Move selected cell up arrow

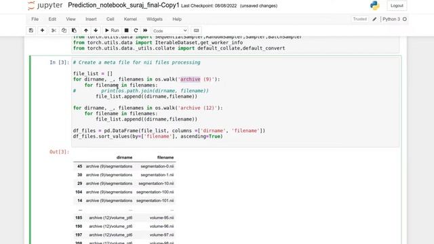86,30
